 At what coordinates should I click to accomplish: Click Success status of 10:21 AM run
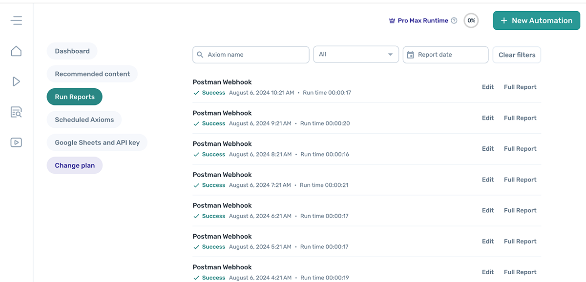click(x=209, y=93)
